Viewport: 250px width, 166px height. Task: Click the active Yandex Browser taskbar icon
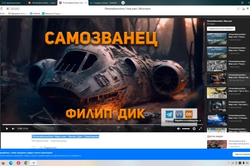pyautogui.click(x=34, y=163)
